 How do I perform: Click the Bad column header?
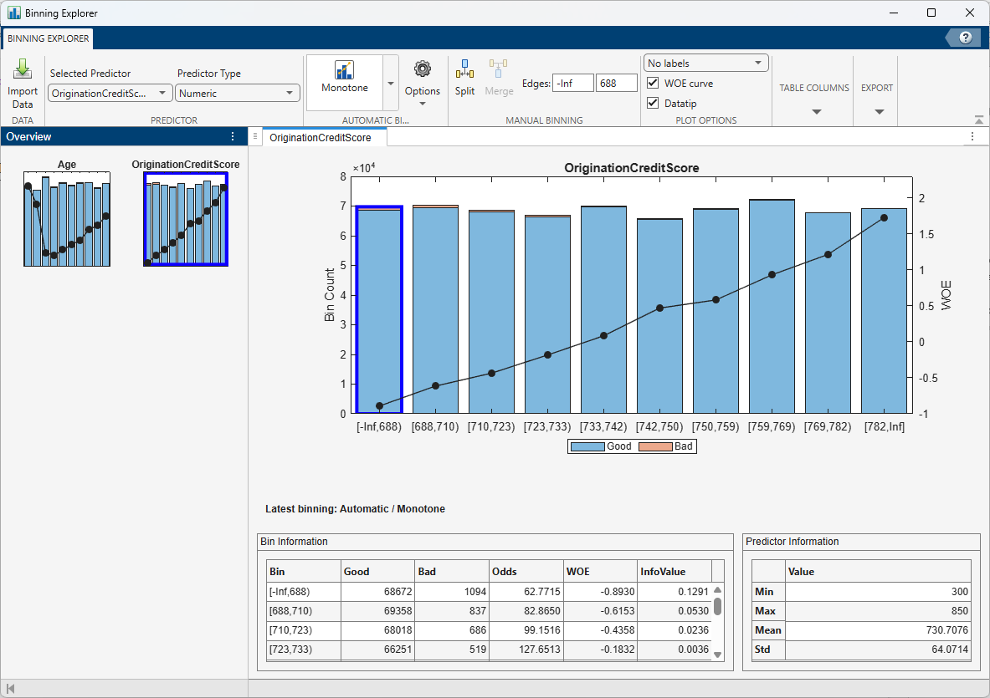pyautogui.click(x=452, y=571)
